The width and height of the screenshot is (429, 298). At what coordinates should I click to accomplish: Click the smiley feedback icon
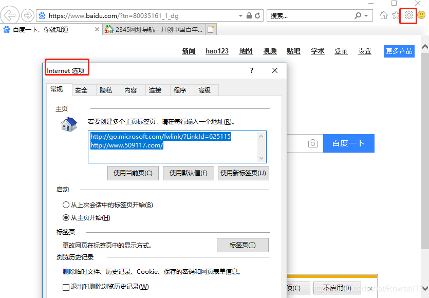pyautogui.click(x=421, y=15)
